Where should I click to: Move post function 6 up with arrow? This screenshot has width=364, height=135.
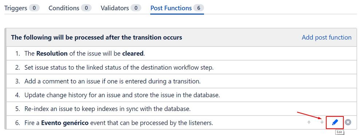309,122
